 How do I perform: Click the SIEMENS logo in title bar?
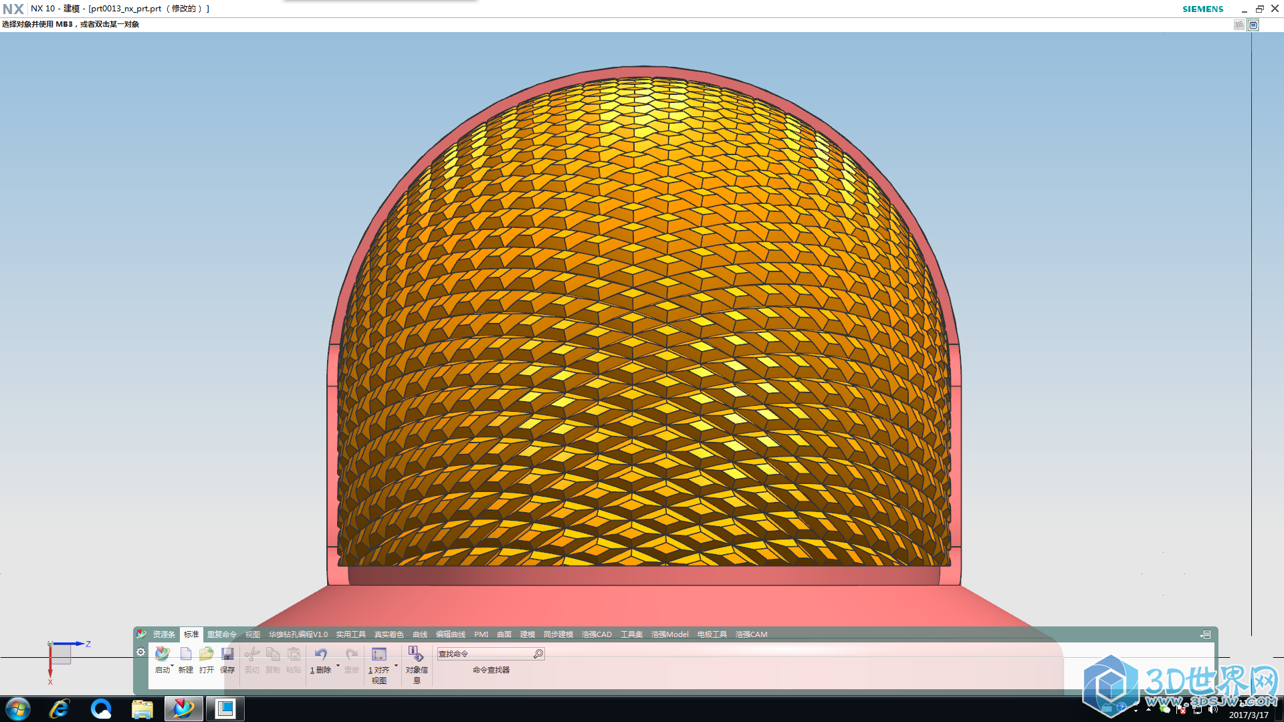click(1202, 9)
